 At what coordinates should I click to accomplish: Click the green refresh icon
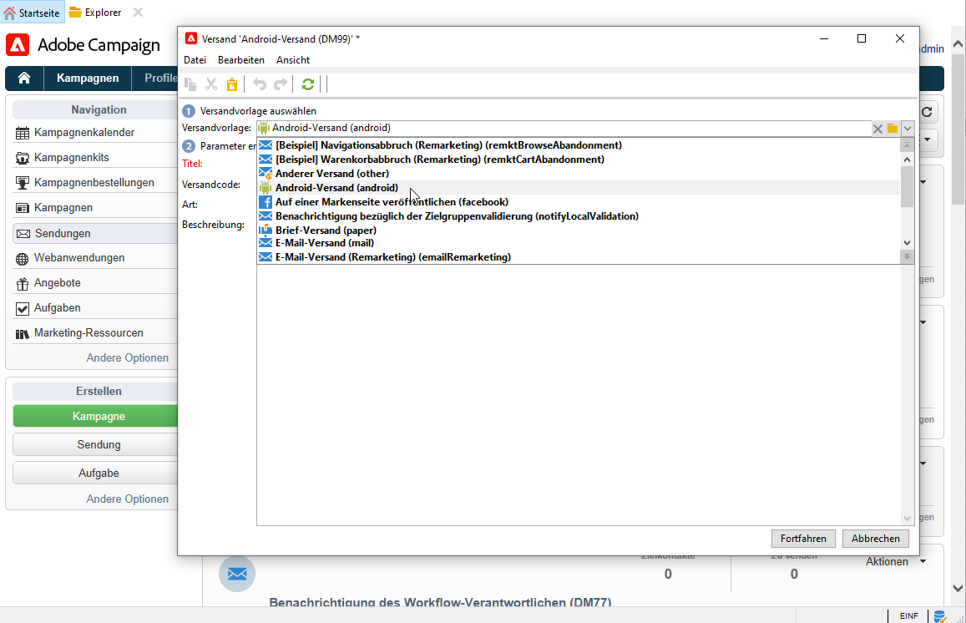308,84
